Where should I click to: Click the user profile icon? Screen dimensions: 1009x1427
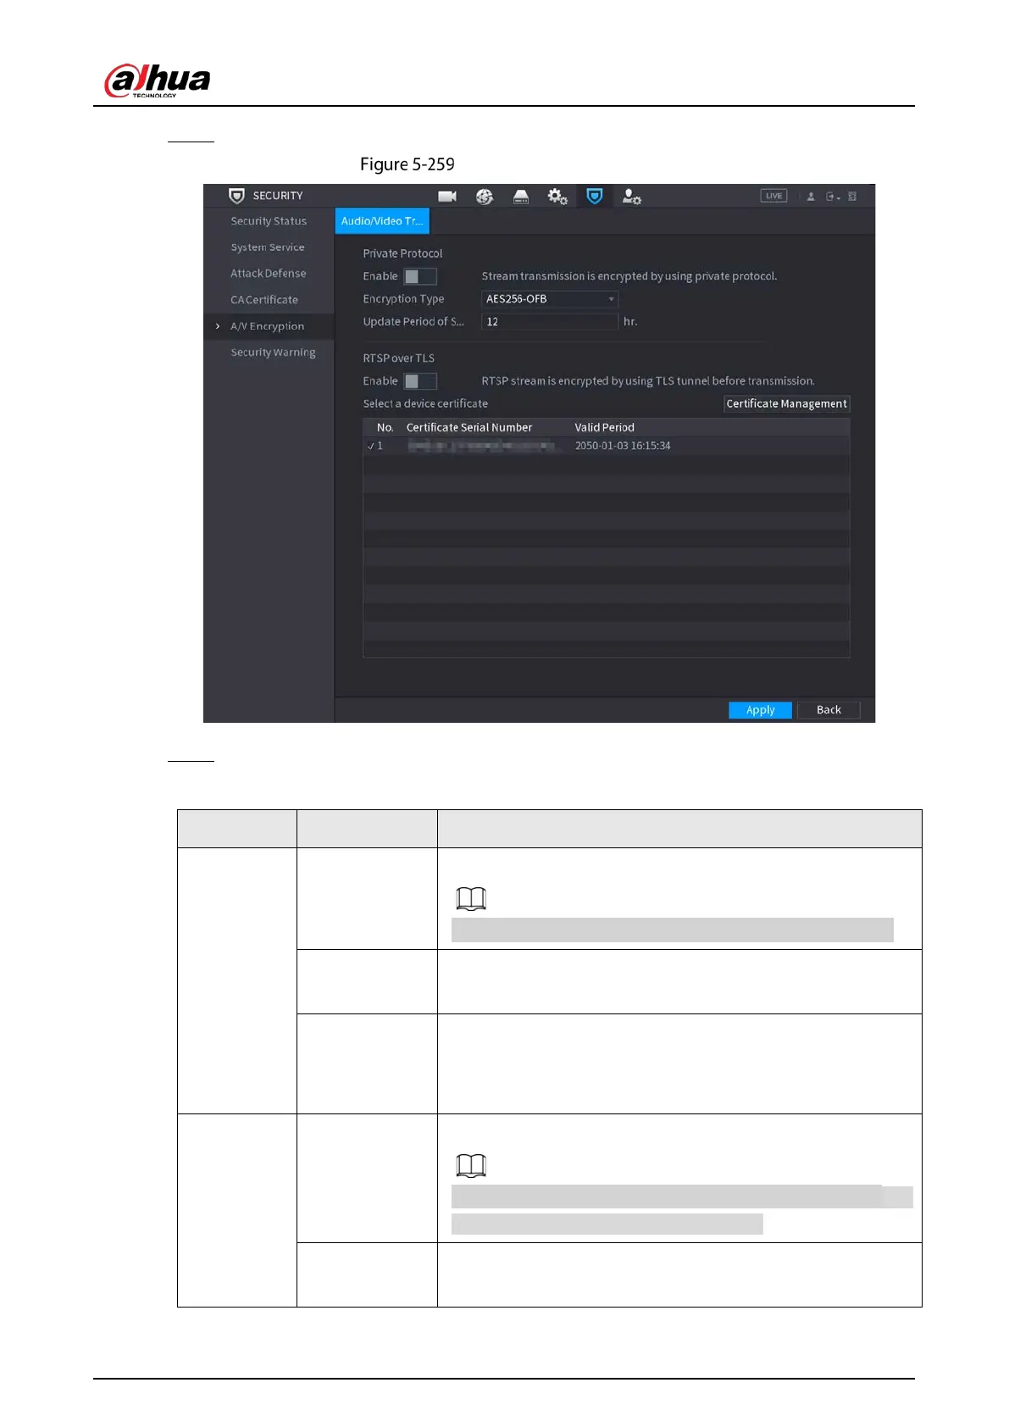click(x=811, y=197)
